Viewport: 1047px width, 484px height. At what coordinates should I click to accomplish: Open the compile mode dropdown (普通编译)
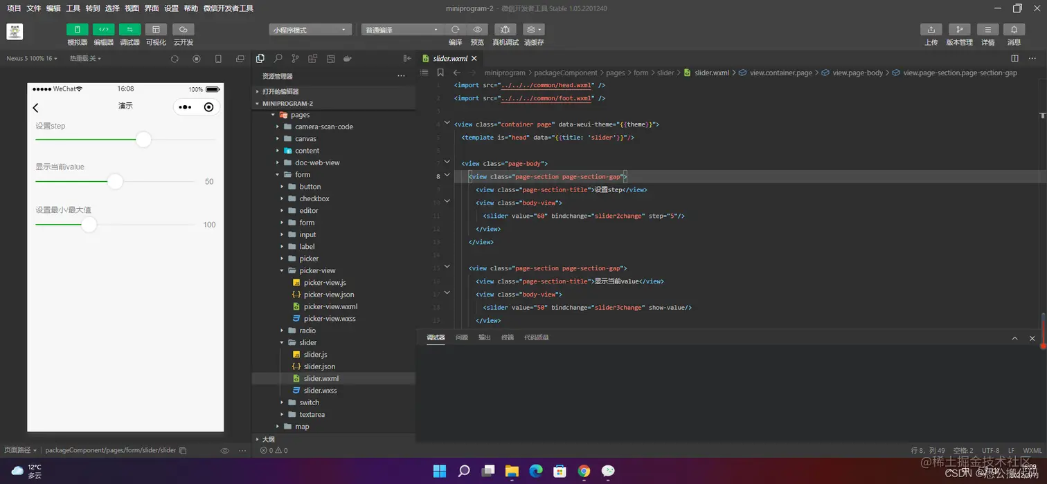tap(402, 30)
